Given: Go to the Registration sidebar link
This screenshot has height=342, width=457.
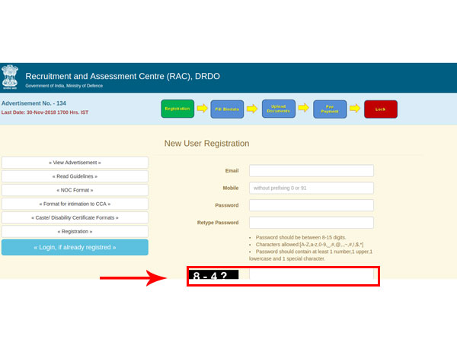Looking at the screenshot, I should pos(75,232).
